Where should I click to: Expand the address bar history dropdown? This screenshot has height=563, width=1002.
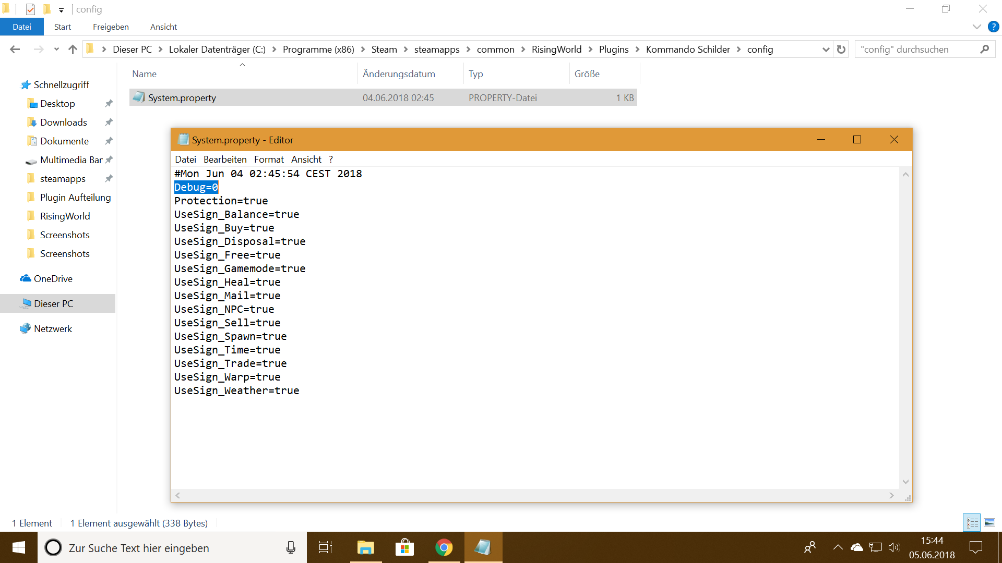[826, 50]
